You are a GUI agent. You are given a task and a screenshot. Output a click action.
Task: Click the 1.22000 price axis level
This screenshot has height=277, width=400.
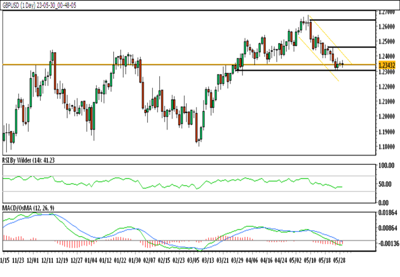pos(386,87)
